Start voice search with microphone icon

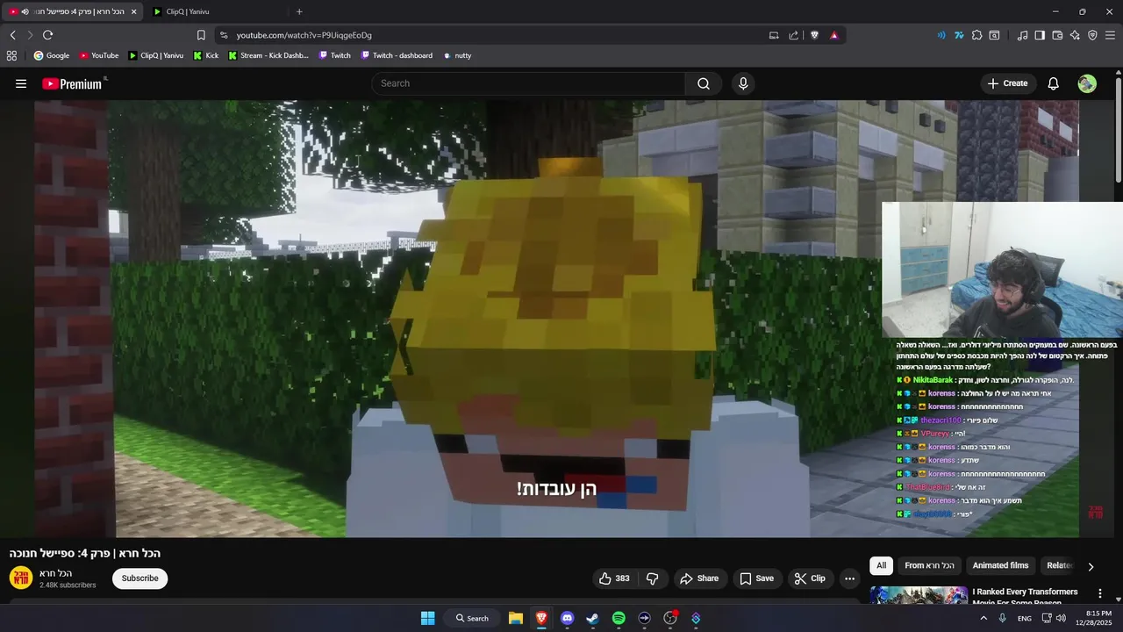point(743,83)
